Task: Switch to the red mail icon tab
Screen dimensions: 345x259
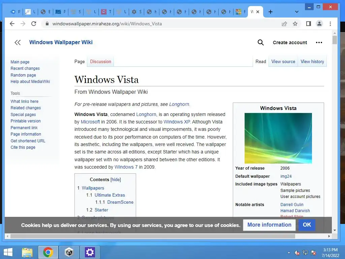Action: (106, 12)
